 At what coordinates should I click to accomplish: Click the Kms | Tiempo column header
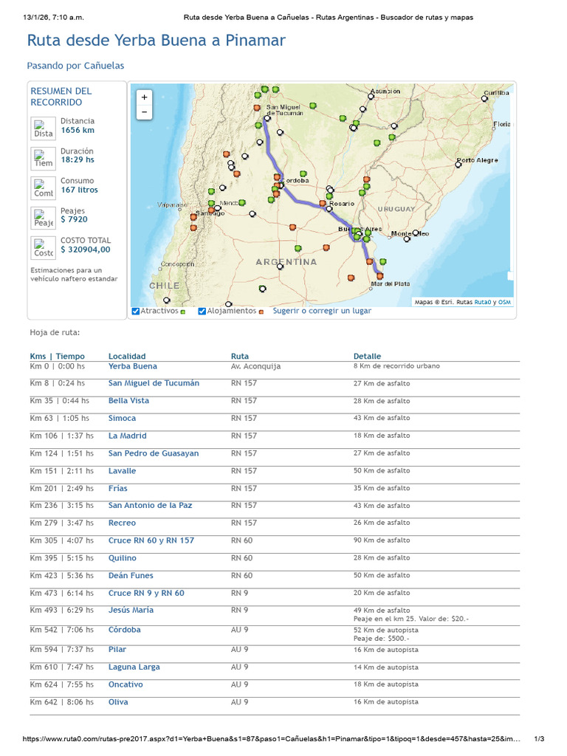(57, 357)
